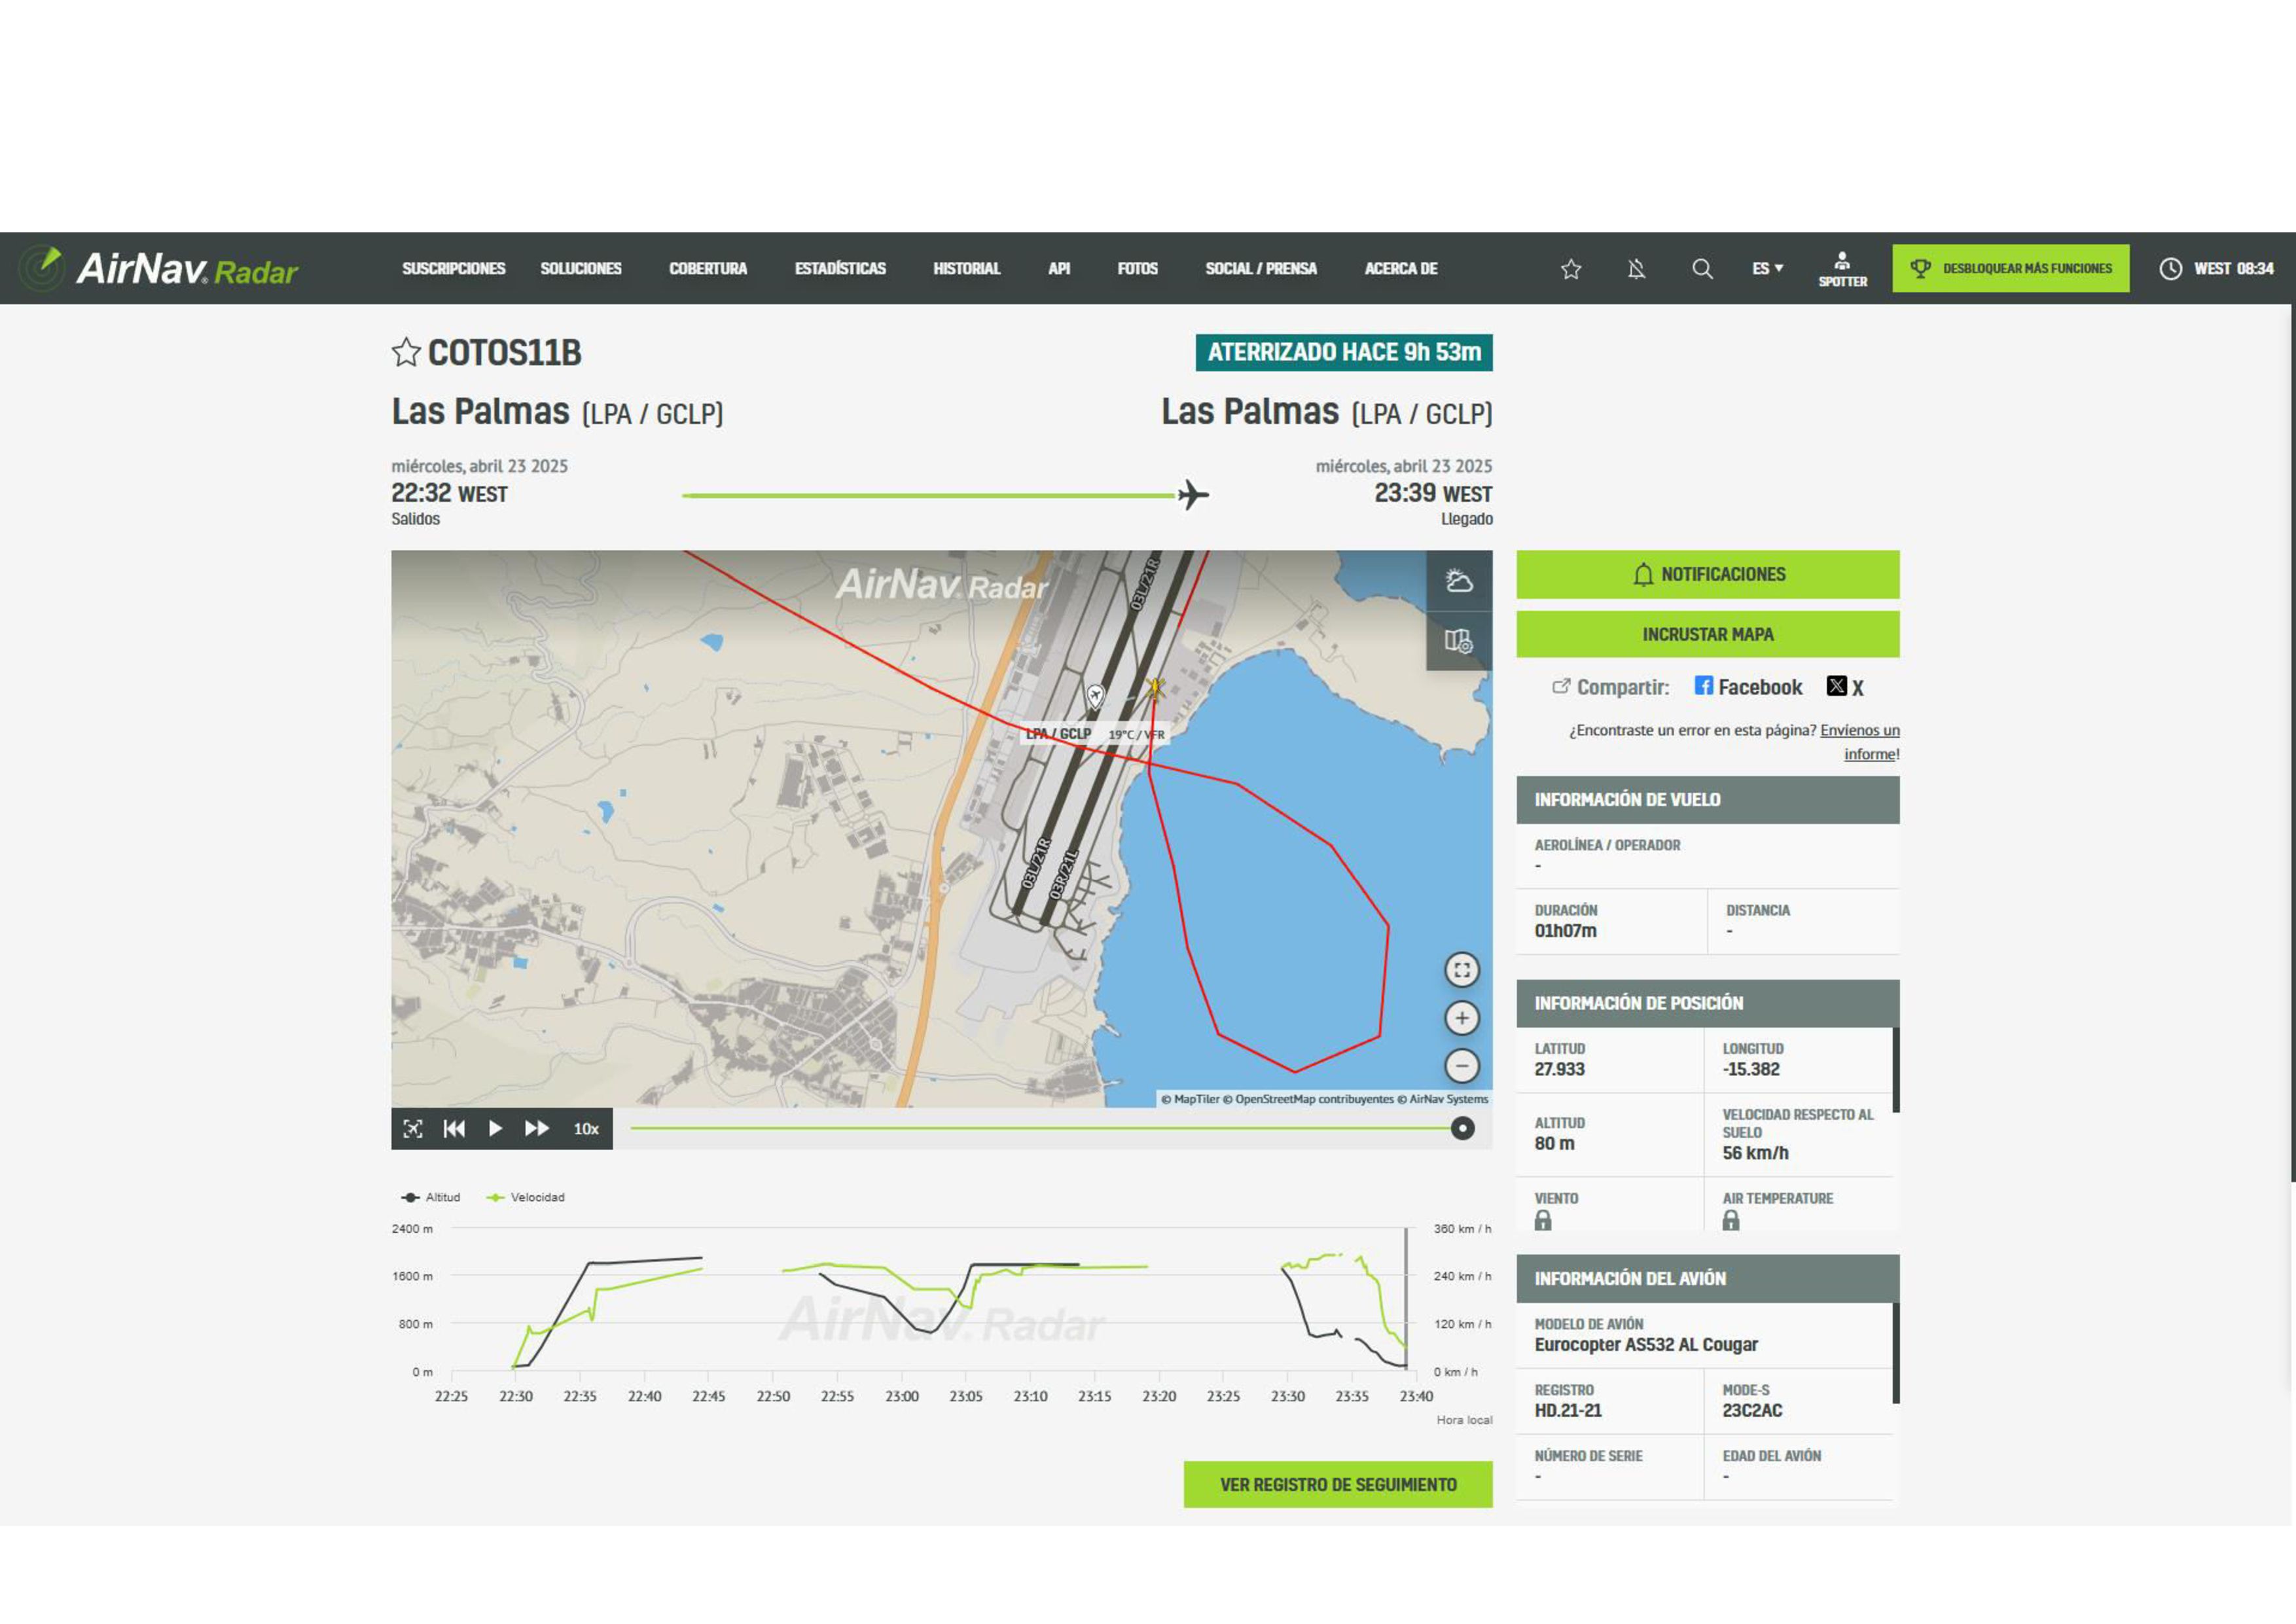
Task: Change the 10x playback speed selector
Action: 586,1129
